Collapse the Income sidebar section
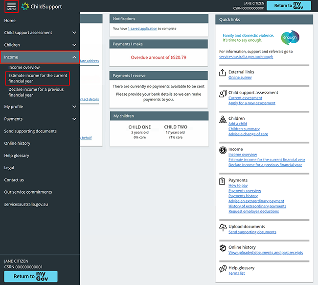 pos(74,57)
